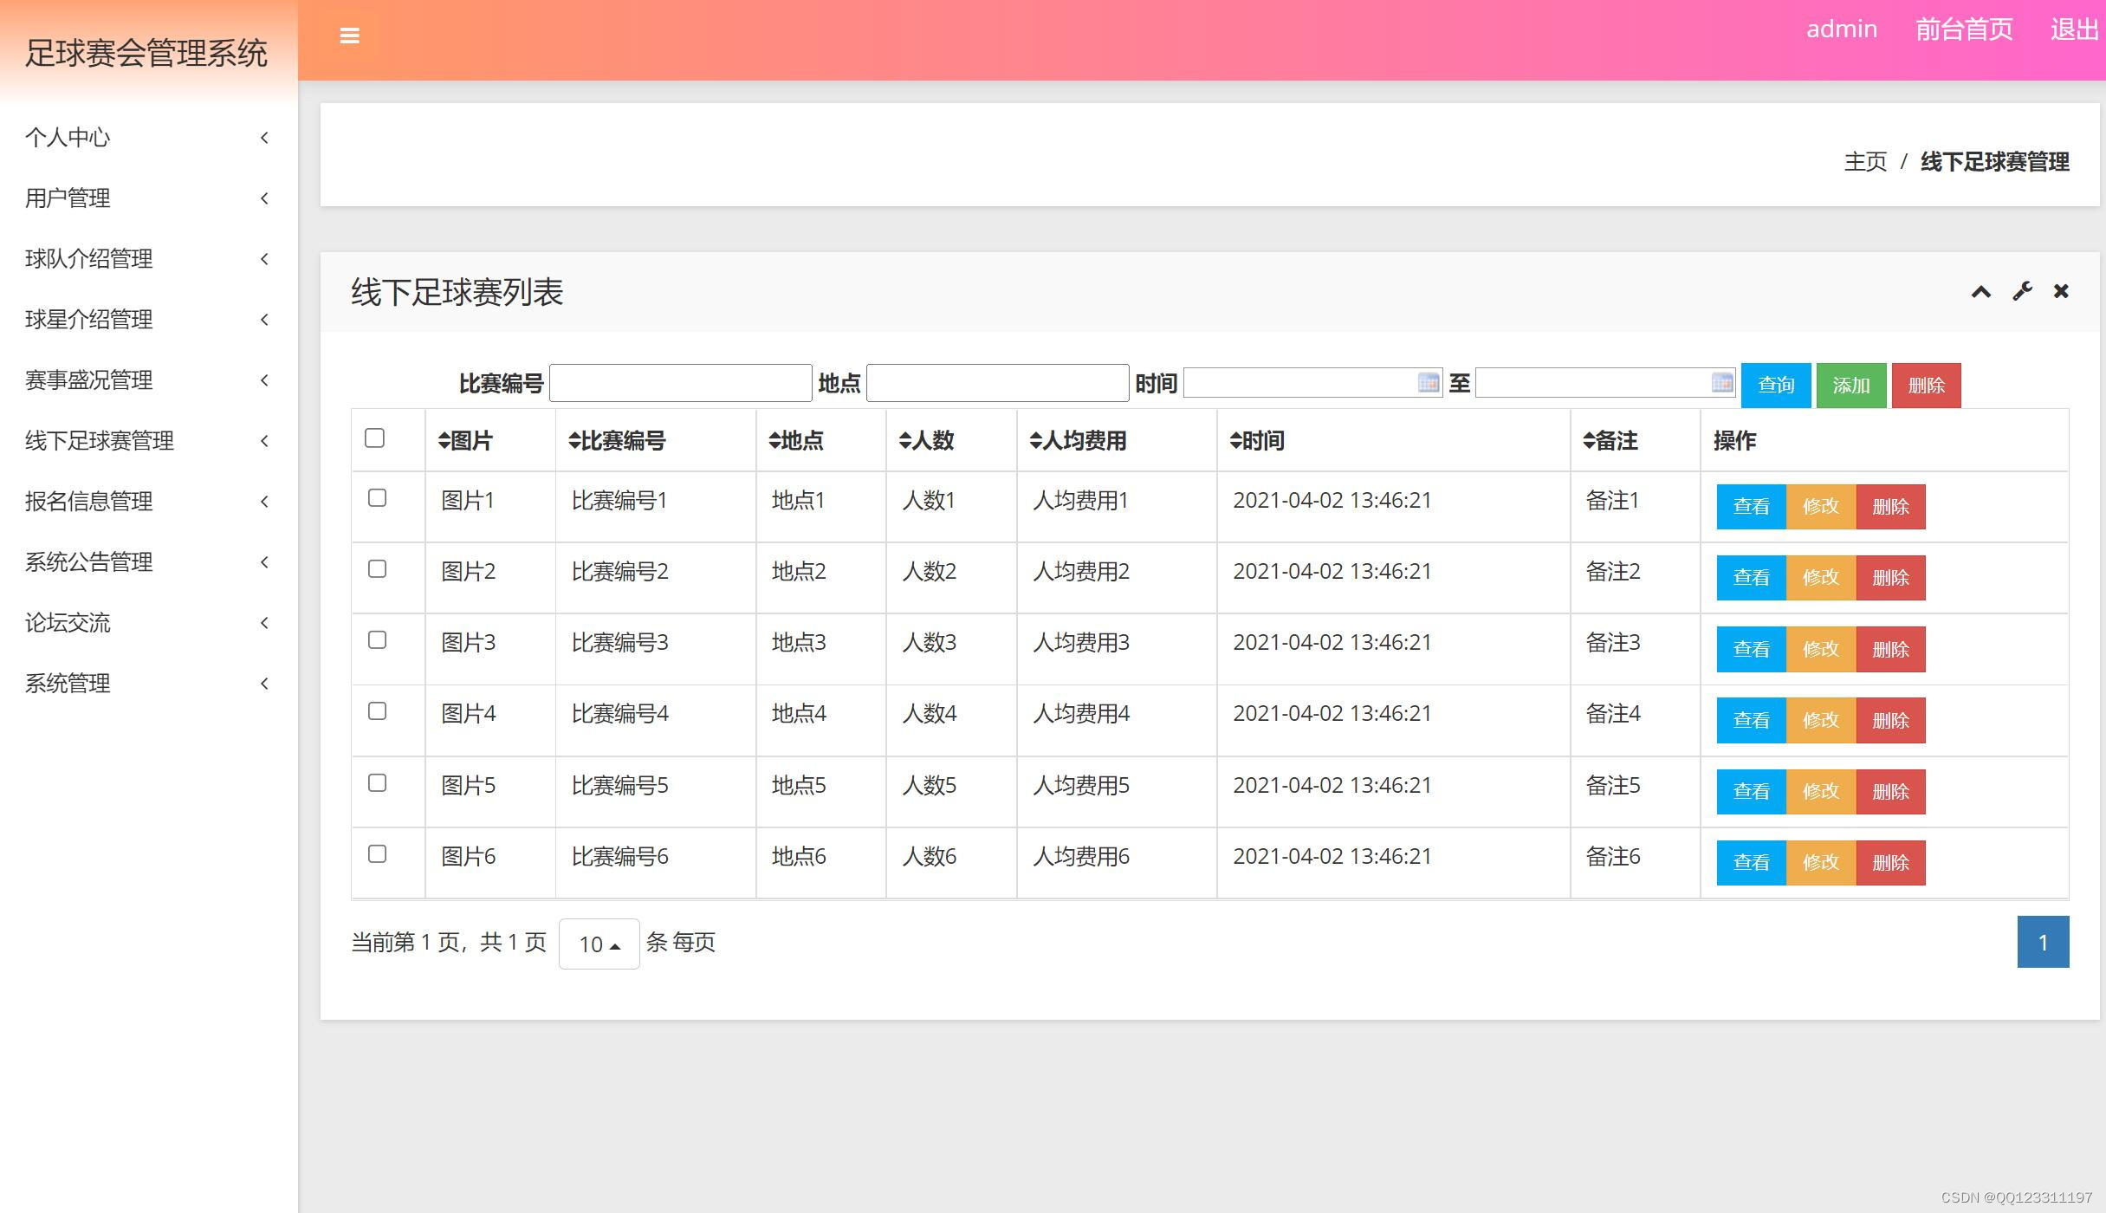Open 线下足球赛管理 in the sidebar
2106x1213 pixels.
(100, 441)
